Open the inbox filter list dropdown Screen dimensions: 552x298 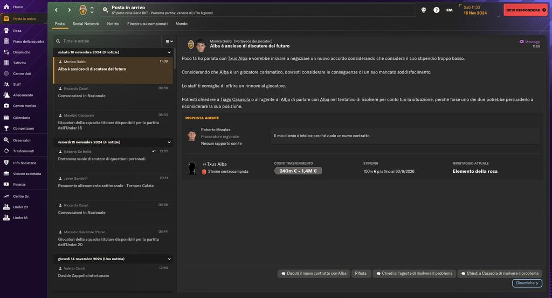tap(169, 41)
